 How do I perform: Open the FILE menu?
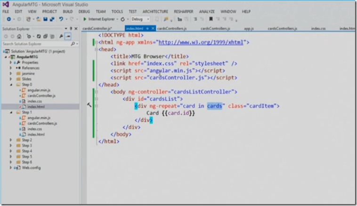tap(6, 11)
